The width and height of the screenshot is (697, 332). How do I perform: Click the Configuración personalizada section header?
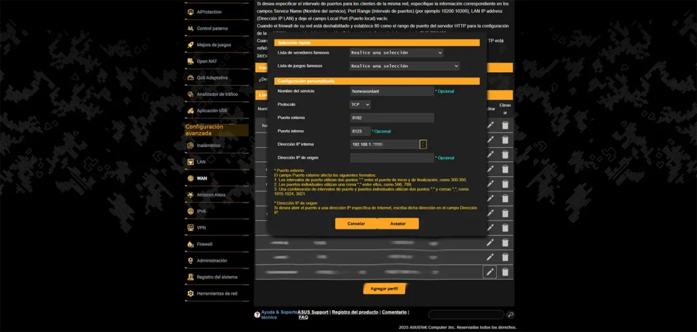tap(376, 81)
